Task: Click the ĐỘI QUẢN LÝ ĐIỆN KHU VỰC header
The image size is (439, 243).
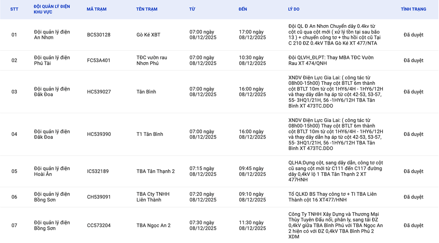Action: 52,9
